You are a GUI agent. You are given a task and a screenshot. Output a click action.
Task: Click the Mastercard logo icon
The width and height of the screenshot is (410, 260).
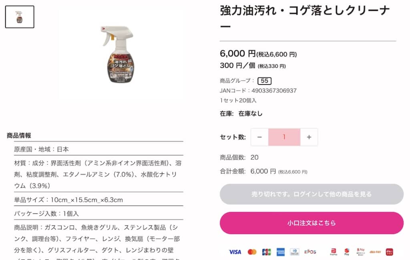(x=252, y=252)
